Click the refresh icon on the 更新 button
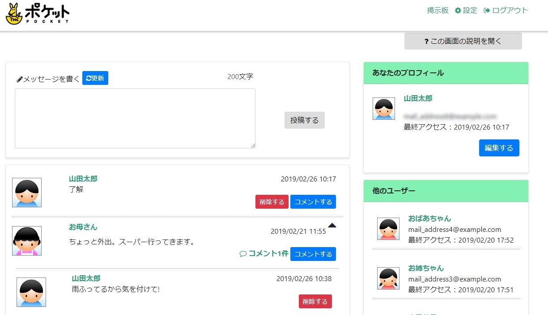This screenshot has width=548, height=315. [88, 78]
